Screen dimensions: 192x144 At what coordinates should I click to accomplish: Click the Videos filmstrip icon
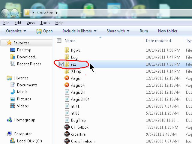pos(13,106)
